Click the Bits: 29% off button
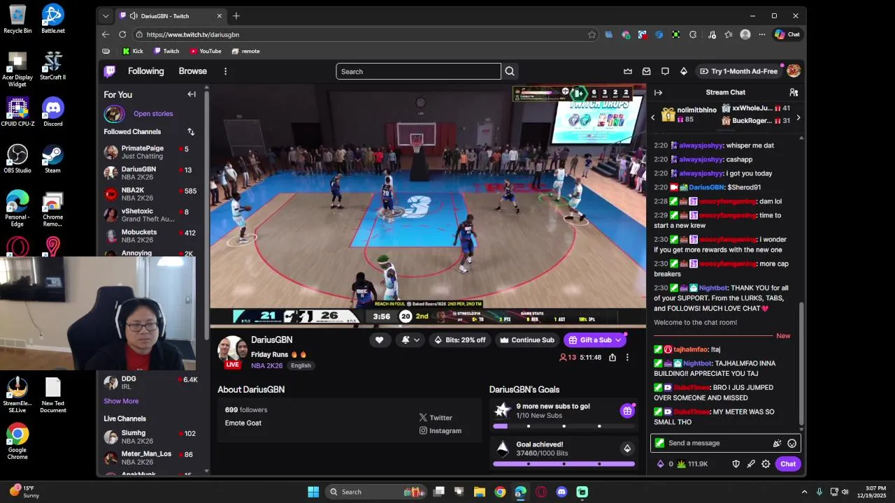This screenshot has width=895, height=503. (460, 340)
